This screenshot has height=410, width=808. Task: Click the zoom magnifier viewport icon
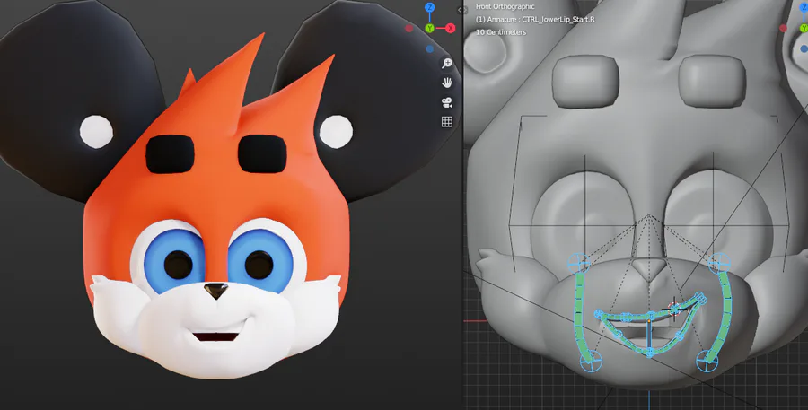(447, 64)
